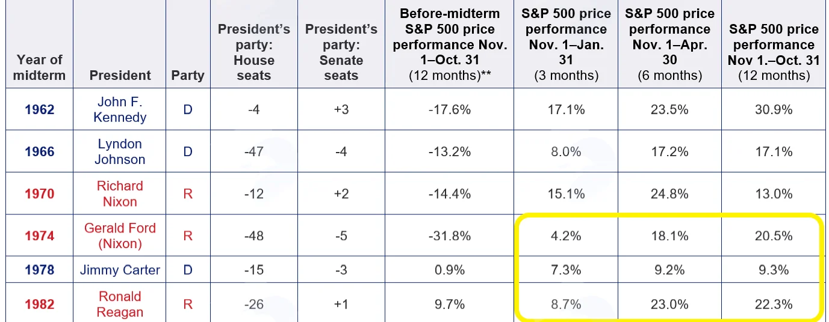Viewport: 829px width, 322px height.
Task: Select the Lyndon Johnson cell
Action: 120,151
